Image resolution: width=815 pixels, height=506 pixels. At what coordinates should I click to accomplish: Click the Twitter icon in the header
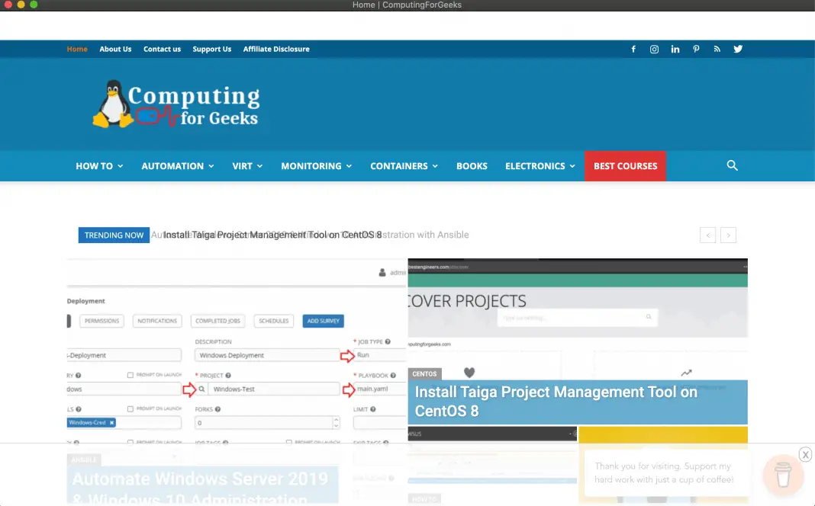click(x=737, y=49)
